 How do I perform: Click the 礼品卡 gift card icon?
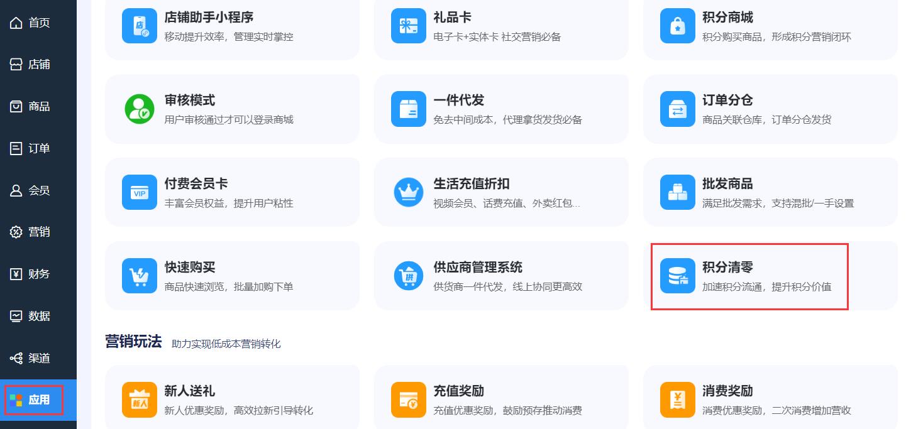[x=409, y=26]
